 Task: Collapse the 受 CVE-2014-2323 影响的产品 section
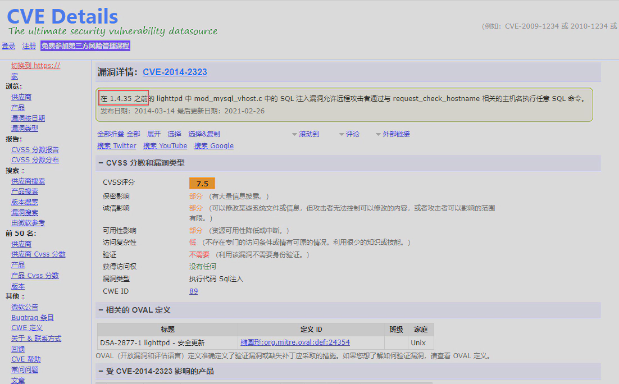coord(101,372)
